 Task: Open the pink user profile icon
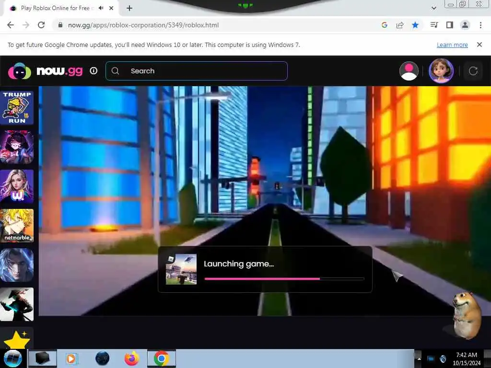point(409,71)
